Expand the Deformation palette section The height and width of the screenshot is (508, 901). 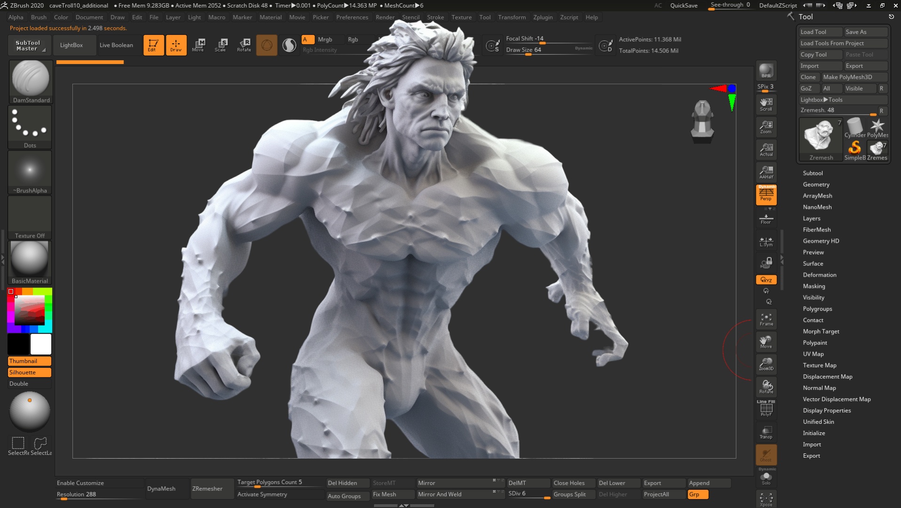(x=819, y=275)
